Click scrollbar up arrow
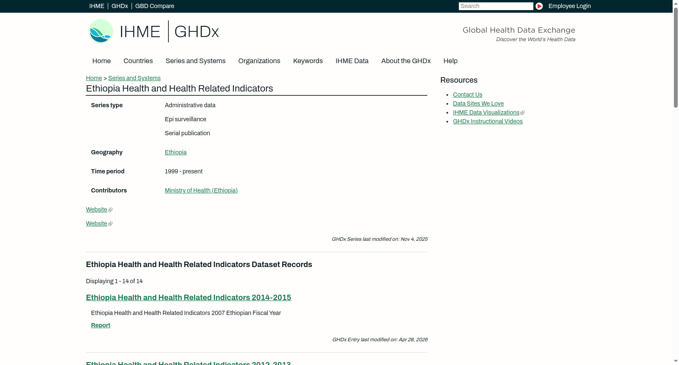 pyautogui.click(x=676, y=3)
